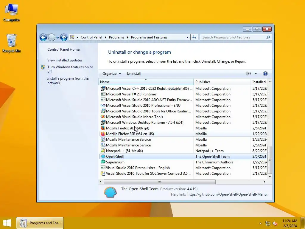Select Visual Studio 2010 Tools for SQL Server icon
This screenshot has height=229, width=305.
[103, 173]
